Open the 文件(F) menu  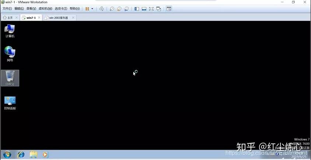pos(7,9)
